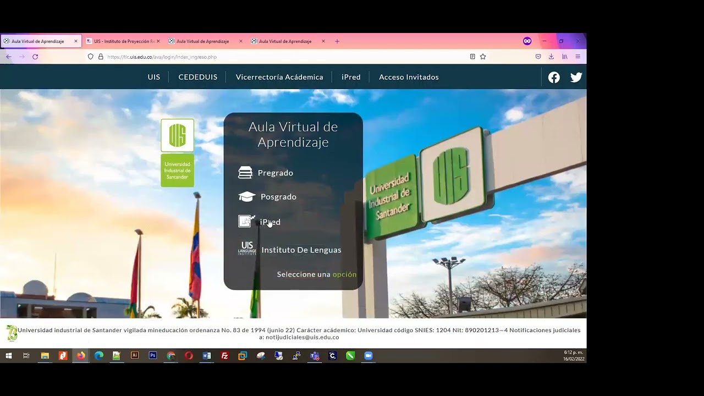Open Windows Start menu
Viewport: 704px width, 396px height.
9,356
